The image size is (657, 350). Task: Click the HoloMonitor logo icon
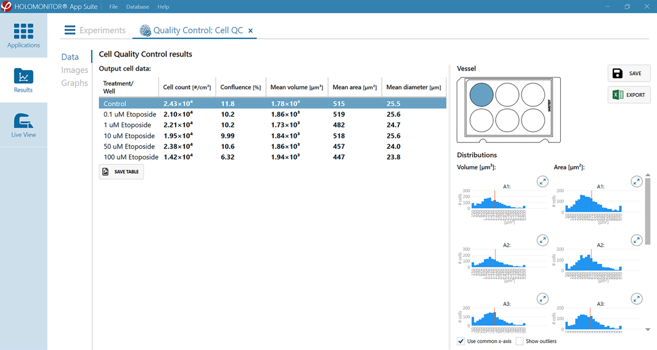pos(6,6)
